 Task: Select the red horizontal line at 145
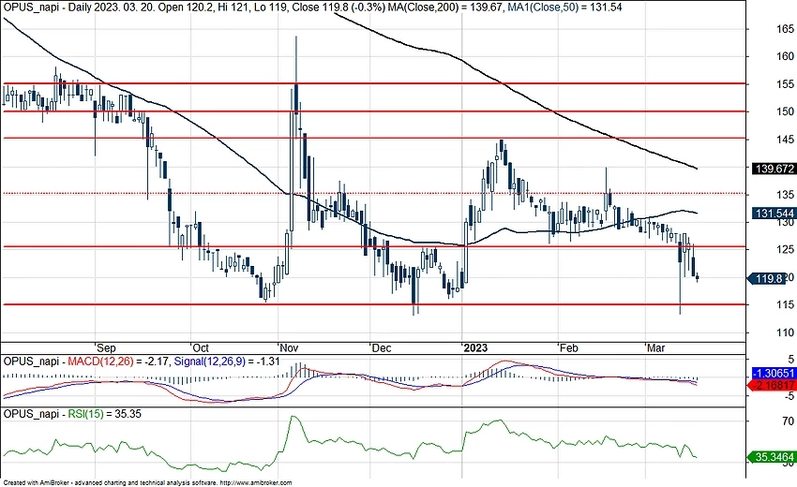click(x=375, y=138)
